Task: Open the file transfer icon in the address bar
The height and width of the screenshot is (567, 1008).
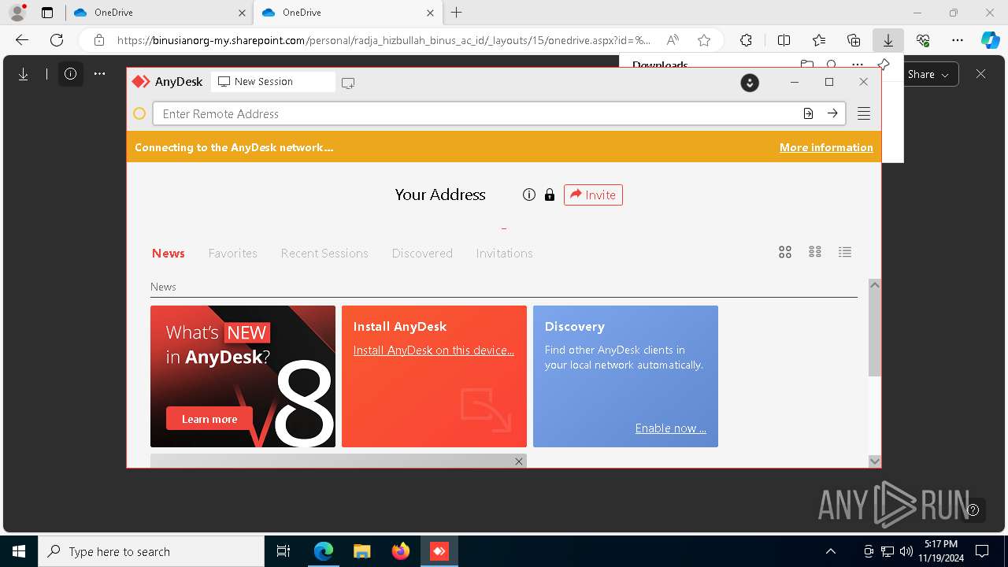Action: tap(808, 113)
